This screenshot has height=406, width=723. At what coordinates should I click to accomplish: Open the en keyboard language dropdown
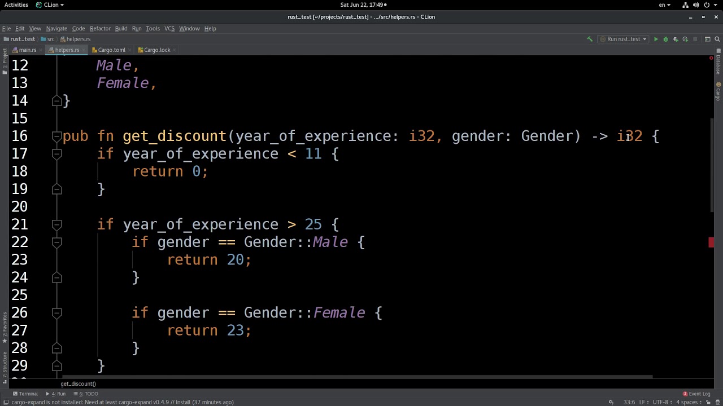tap(665, 5)
